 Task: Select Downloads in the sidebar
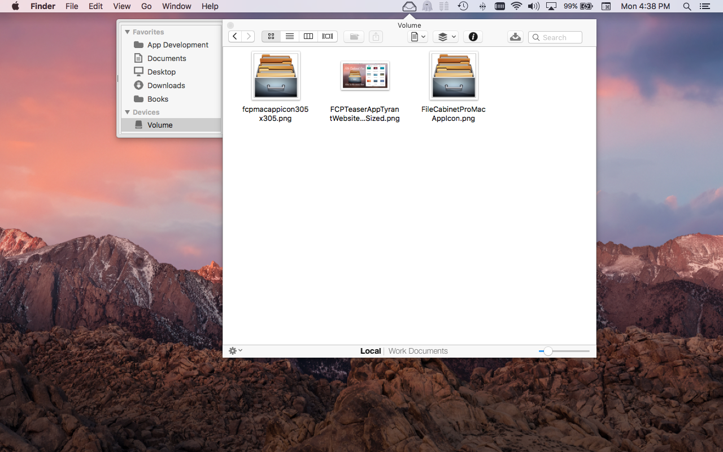tap(165, 85)
